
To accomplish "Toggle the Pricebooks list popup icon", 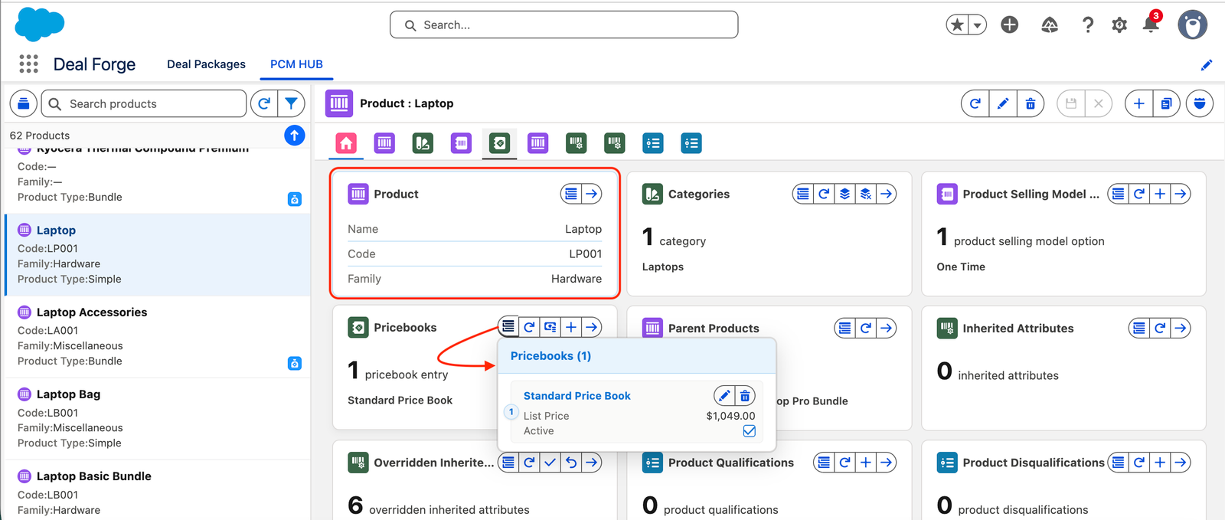I will pos(508,327).
